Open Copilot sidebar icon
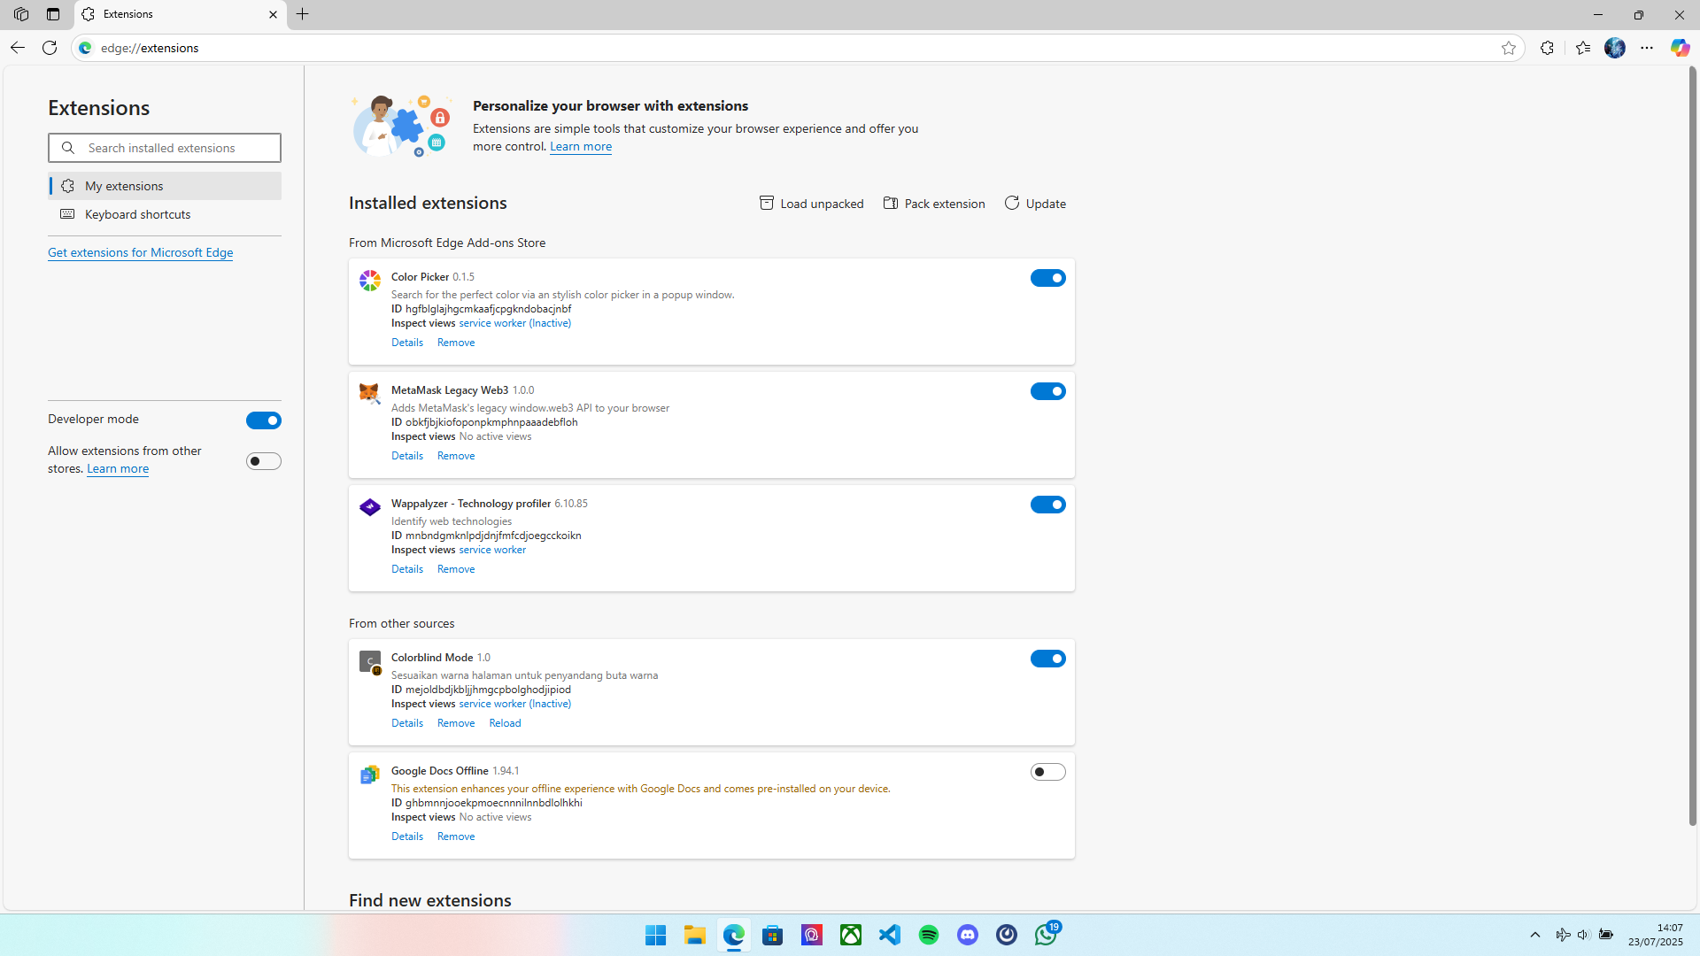 tap(1680, 48)
